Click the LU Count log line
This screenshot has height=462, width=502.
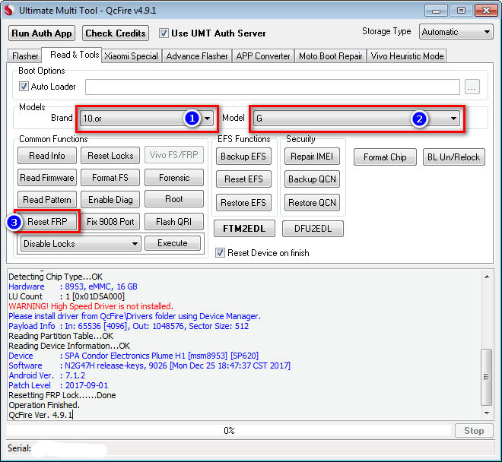[x=66, y=296]
